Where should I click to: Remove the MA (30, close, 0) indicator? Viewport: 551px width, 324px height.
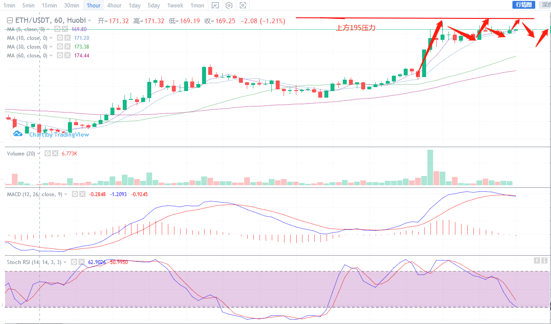pyautogui.click(x=68, y=47)
